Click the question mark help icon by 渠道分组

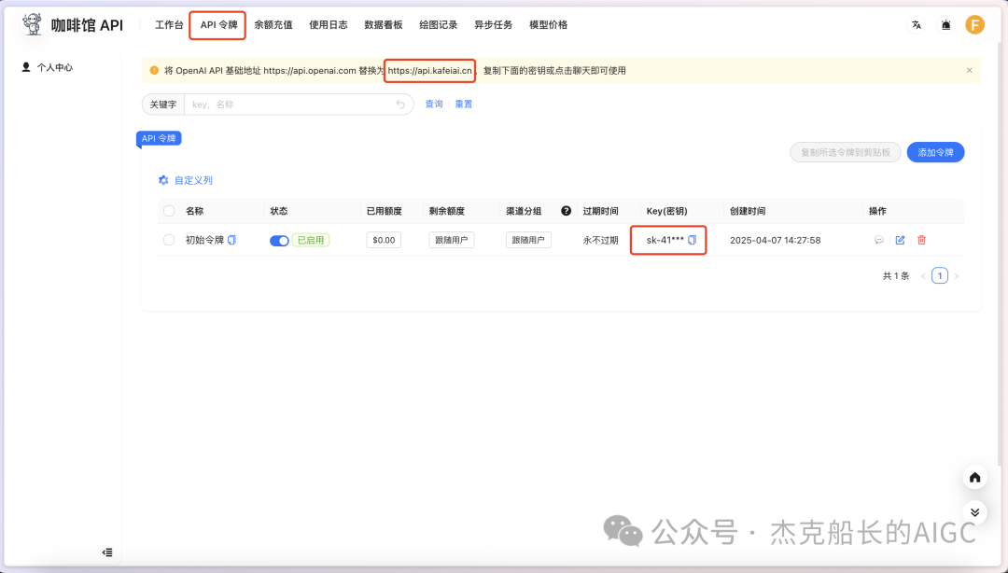[566, 211]
